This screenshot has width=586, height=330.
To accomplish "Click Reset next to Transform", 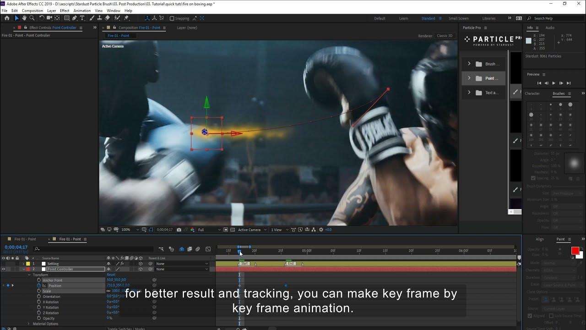I will point(111,275).
